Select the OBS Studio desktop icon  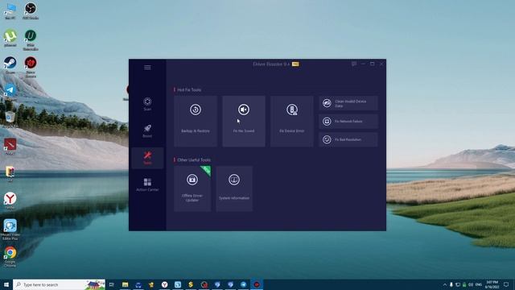click(31, 11)
